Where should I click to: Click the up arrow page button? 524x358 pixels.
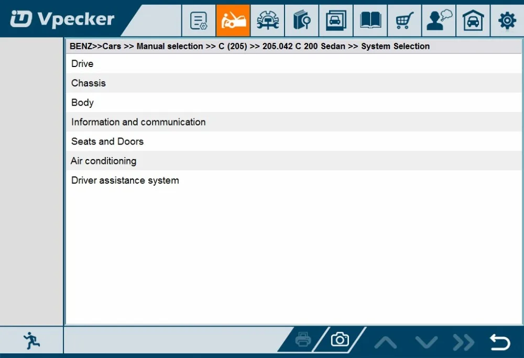coord(385,342)
